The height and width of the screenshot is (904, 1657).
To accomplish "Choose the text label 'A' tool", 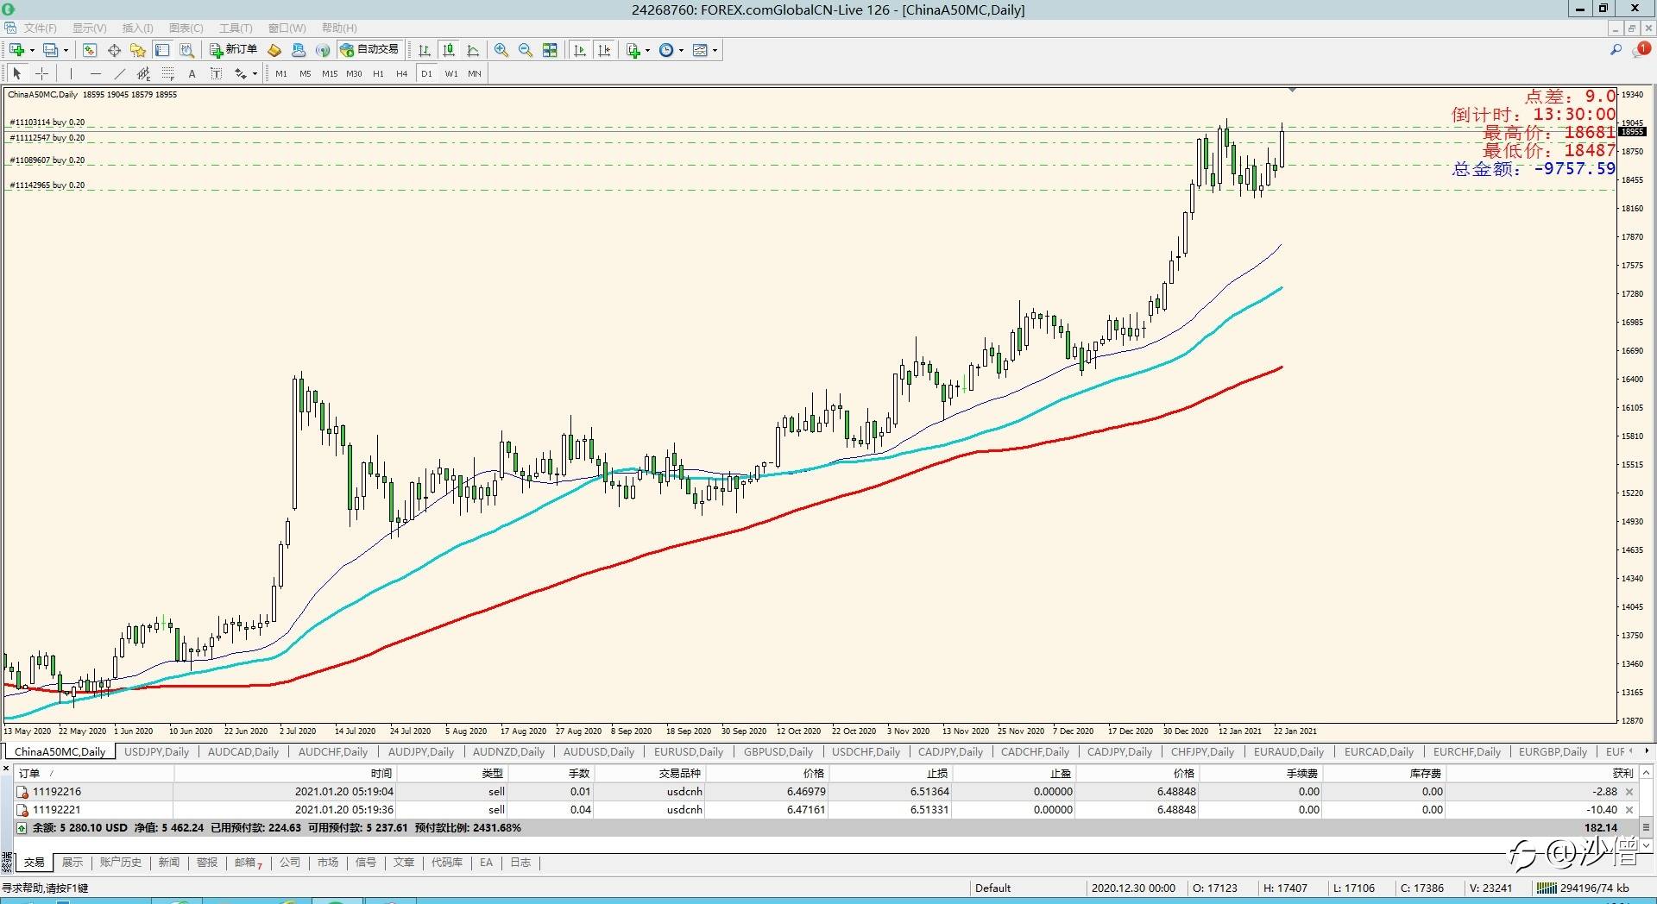I will (192, 73).
